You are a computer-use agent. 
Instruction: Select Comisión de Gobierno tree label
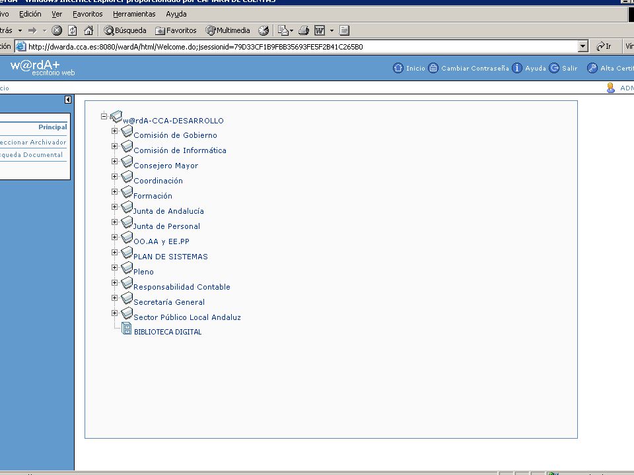pyautogui.click(x=175, y=135)
